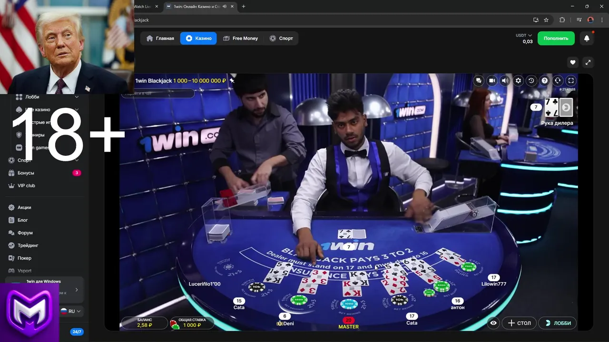
Task: Click the dealer hand card thumbnail
Action: pos(559,107)
